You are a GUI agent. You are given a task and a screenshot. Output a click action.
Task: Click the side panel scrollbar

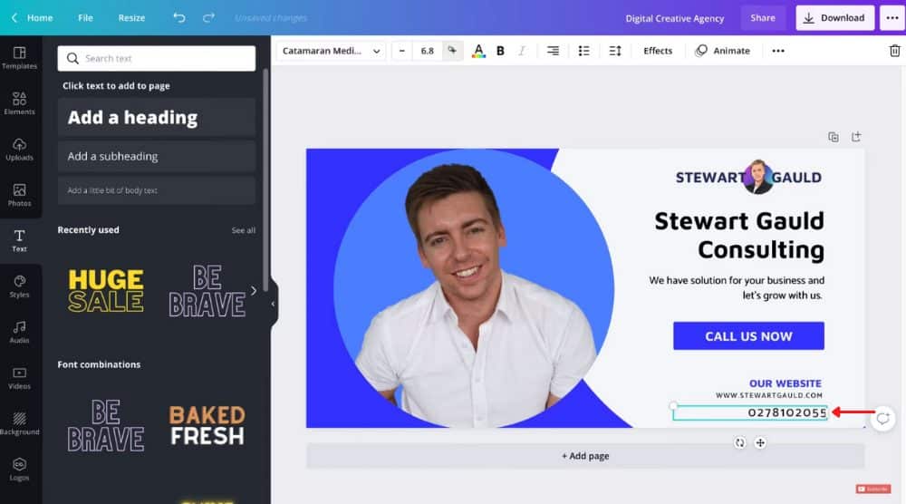point(265,179)
